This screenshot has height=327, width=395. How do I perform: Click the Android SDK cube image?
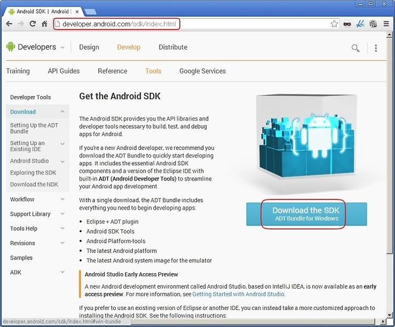tap(306, 137)
